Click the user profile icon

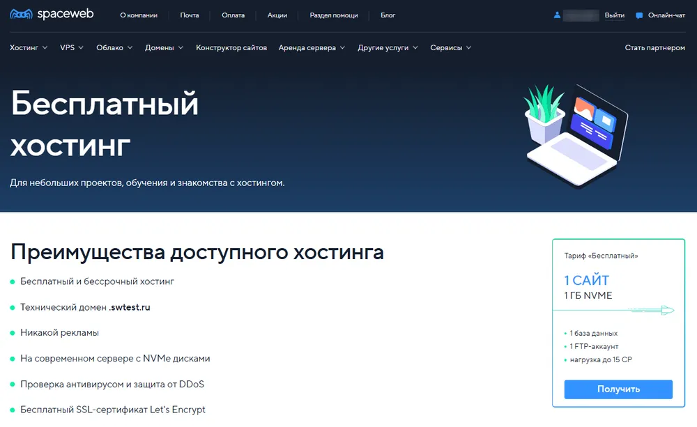556,15
